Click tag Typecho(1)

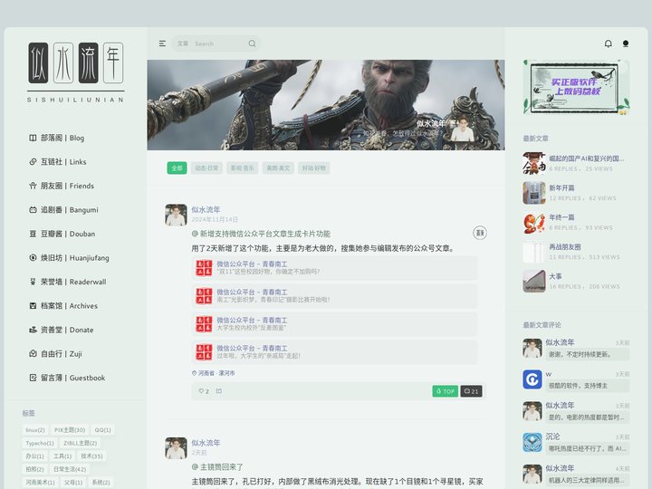point(40,443)
